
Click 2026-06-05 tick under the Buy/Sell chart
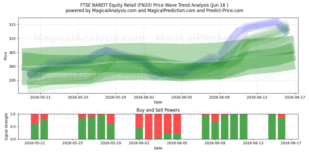point(177,143)
